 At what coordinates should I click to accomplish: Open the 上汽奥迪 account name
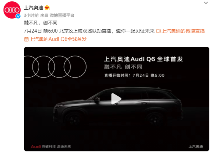tap(33, 7)
